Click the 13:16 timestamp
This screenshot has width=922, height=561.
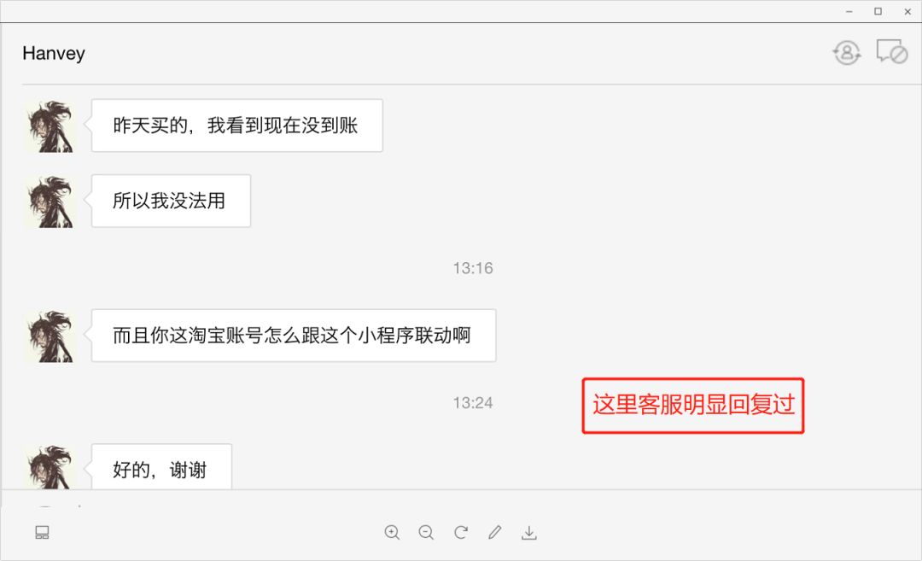[x=473, y=268]
